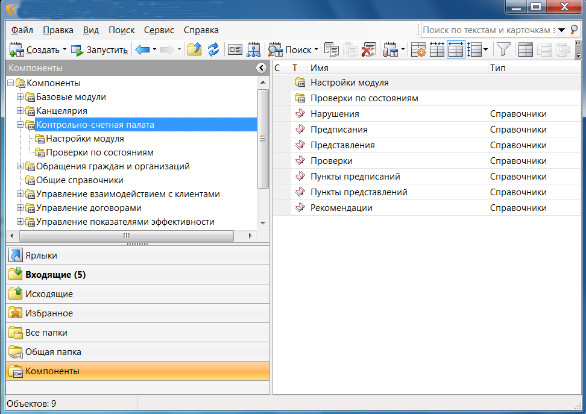Screen dimensions: 586x414
Task: Click the greyed grouped rows icon
Action: pos(544,49)
